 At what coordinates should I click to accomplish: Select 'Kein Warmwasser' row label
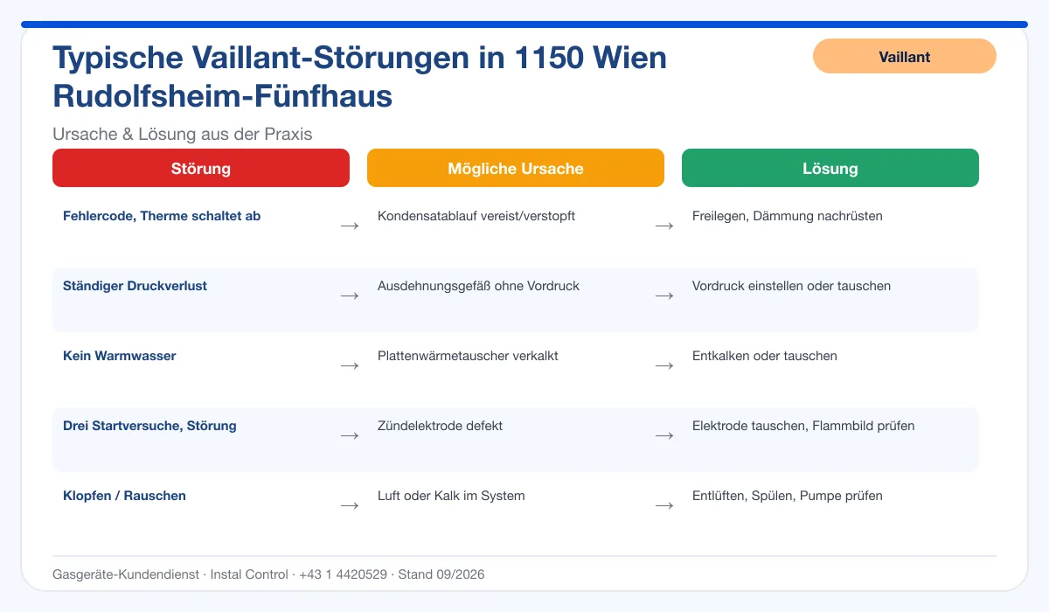[120, 356]
